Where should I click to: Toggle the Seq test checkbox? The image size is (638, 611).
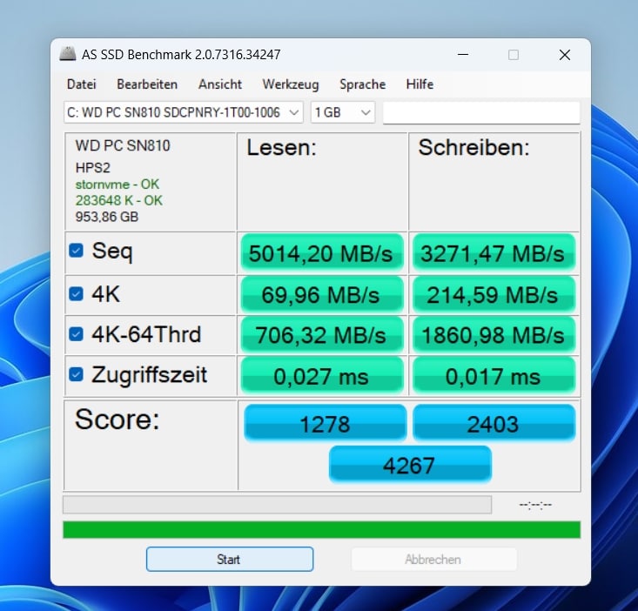coord(77,251)
